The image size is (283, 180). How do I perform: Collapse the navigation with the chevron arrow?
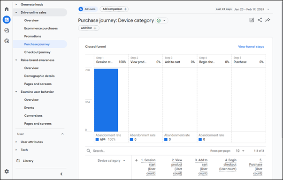click(x=61, y=174)
